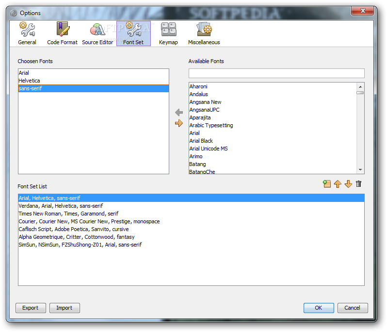Confirm with the OK button

[x=319, y=308]
